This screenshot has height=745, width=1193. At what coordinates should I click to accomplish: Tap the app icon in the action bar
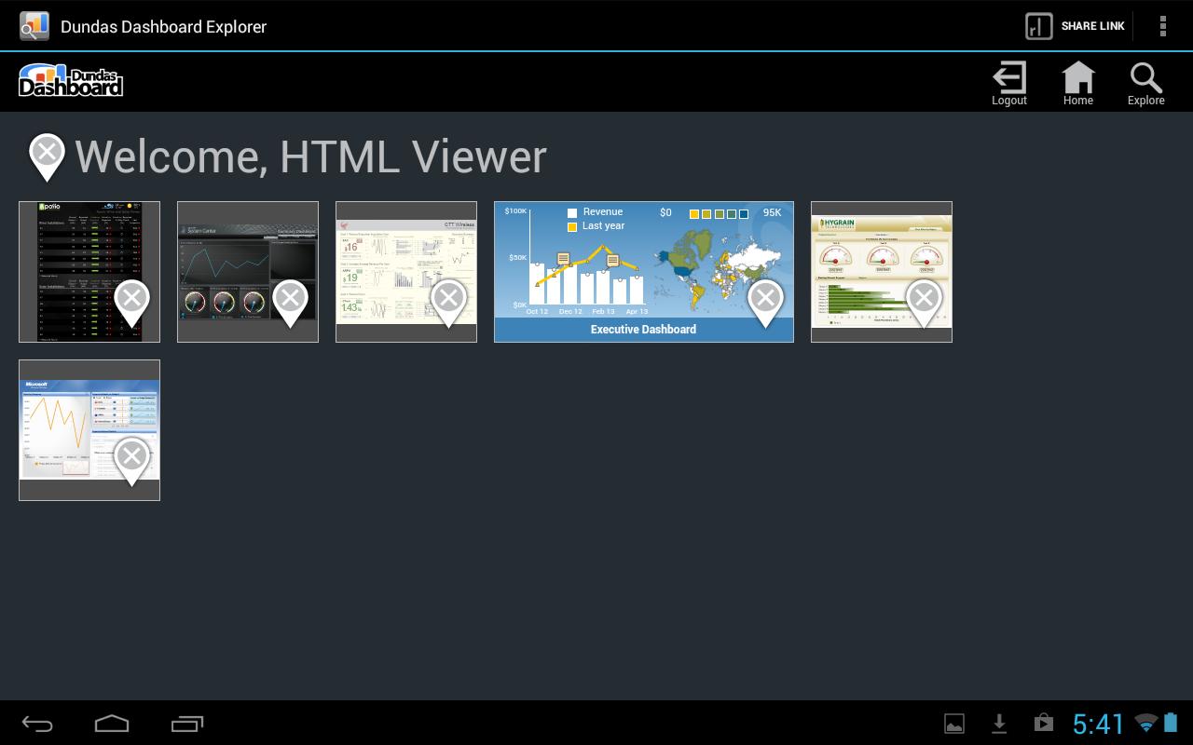(34, 25)
